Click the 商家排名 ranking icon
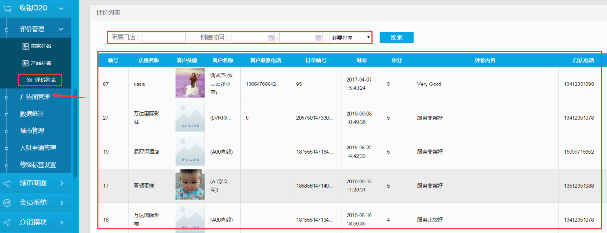607x233 pixels. 26,46
